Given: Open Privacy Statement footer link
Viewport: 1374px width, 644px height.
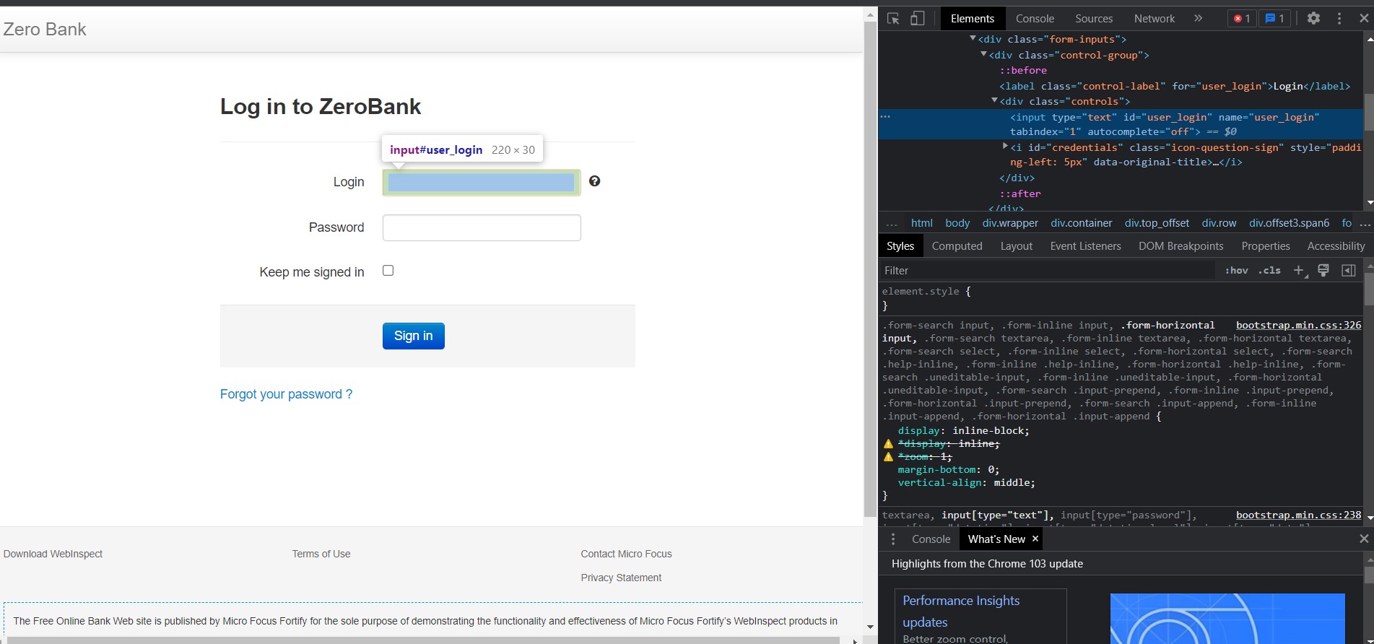Looking at the screenshot, I should click(621, 578).
